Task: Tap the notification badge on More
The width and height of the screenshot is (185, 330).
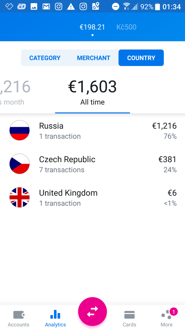Action: pyautogui.click(x=174, y=312)
